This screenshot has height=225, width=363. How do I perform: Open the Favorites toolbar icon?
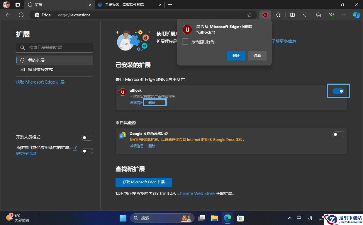point(306,15)
